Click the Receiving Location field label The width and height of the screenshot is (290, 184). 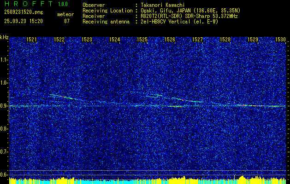click(107, 11)
